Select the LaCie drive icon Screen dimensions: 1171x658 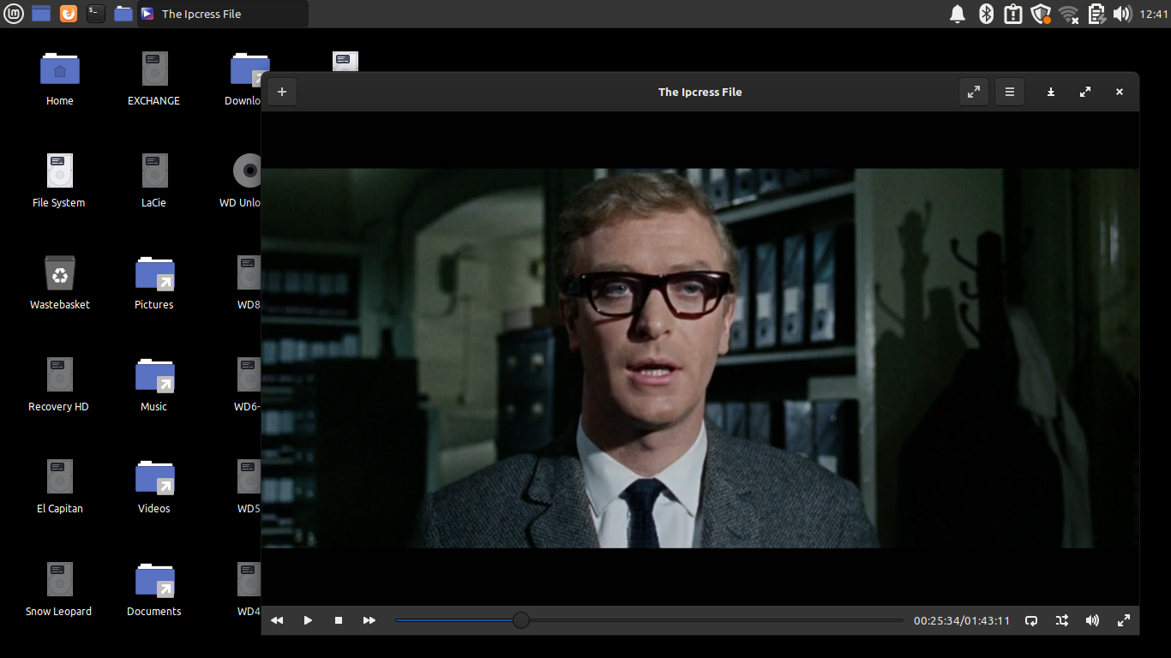point(154,181)
